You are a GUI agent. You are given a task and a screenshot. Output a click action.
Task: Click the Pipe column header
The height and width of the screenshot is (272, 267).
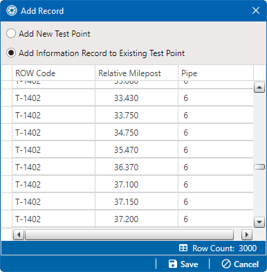pos(216,73)
